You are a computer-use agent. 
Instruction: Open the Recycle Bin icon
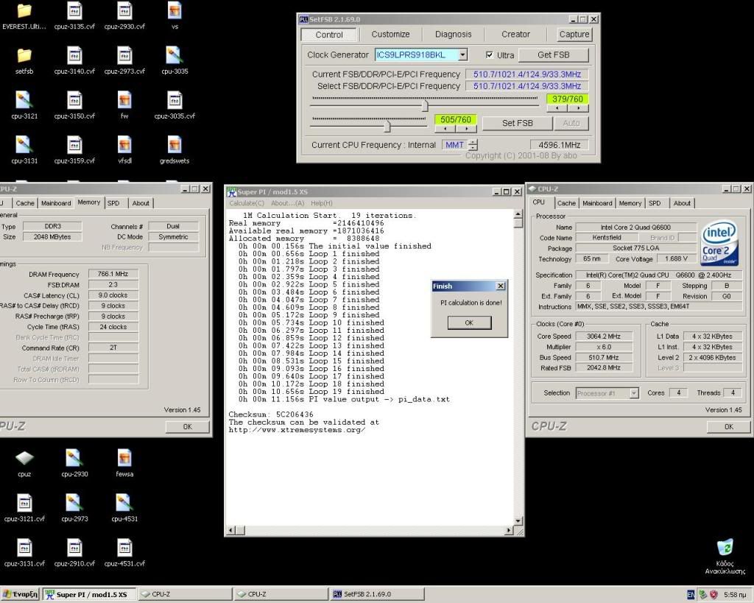coord(725,548)
